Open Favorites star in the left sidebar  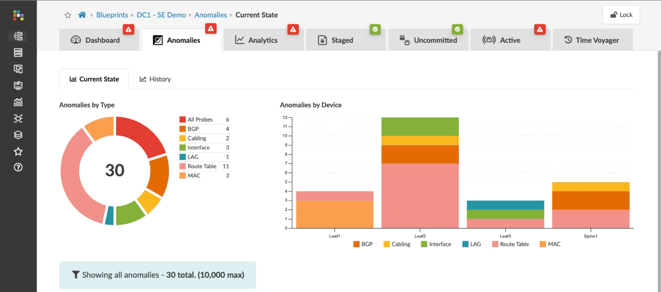pos(18,151)
